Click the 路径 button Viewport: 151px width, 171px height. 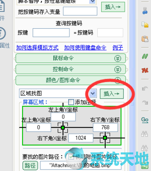click(x=30, y=165)
